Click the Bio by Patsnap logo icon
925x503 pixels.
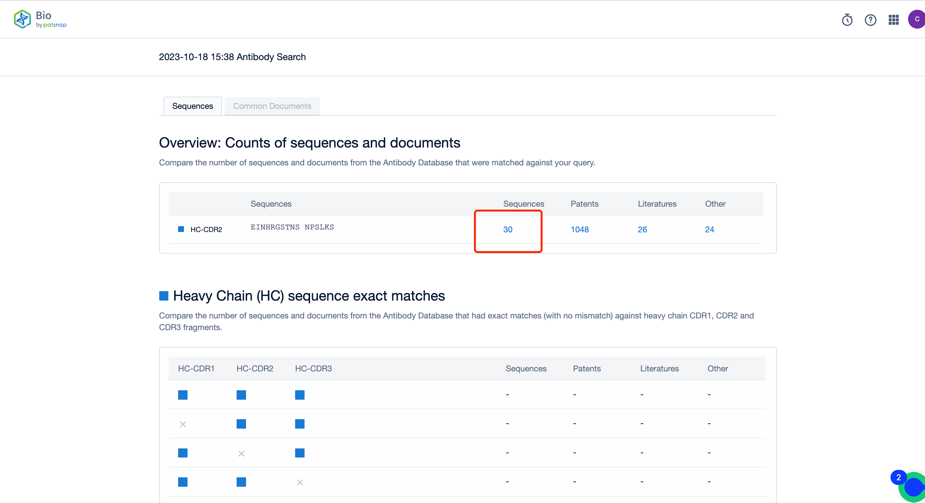tap(22, 19)
